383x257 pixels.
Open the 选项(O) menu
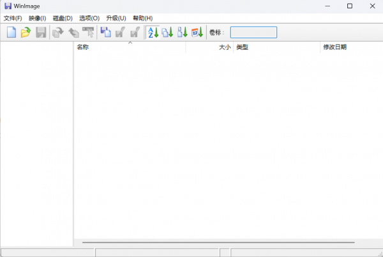(x=89, y=18)
